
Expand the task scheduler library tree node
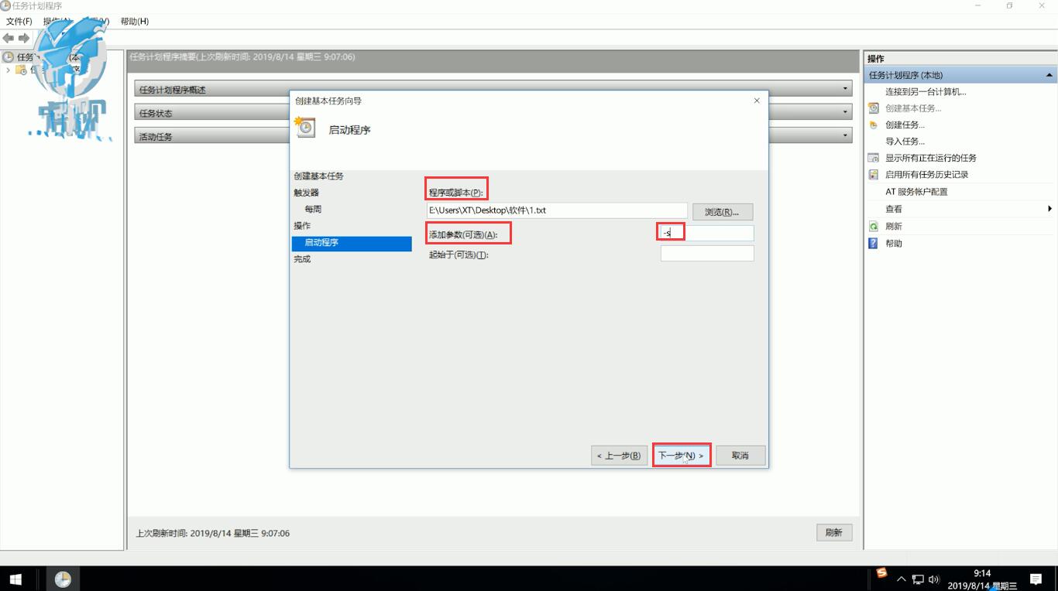point(9,70)
